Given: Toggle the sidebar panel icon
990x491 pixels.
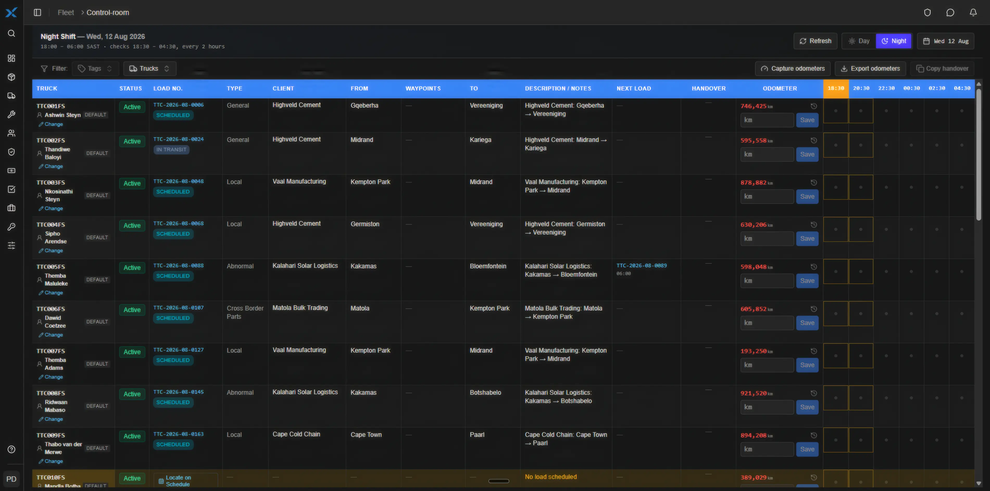Looking at the screenshot, I should [37, 12].
